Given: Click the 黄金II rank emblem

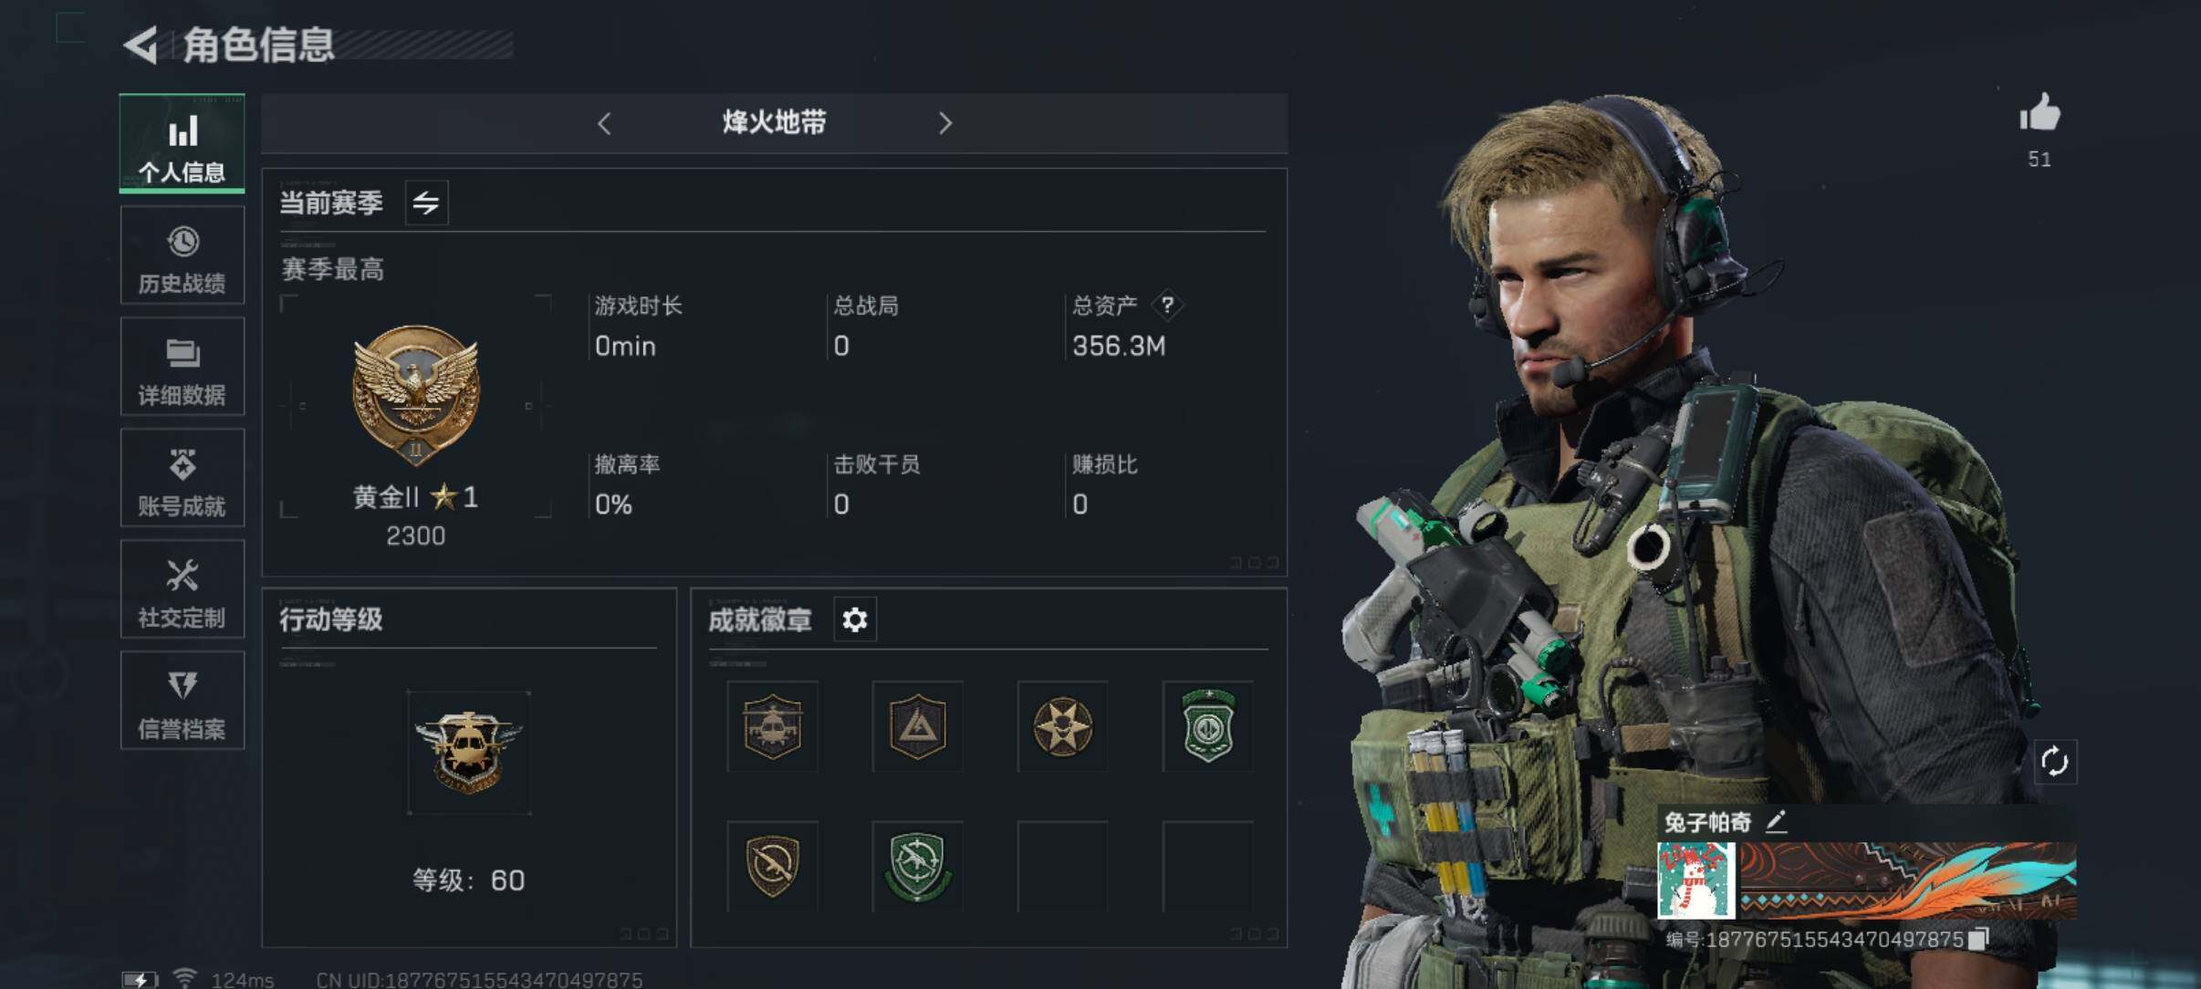Looking at the screenshot, I should pos(416,394).
